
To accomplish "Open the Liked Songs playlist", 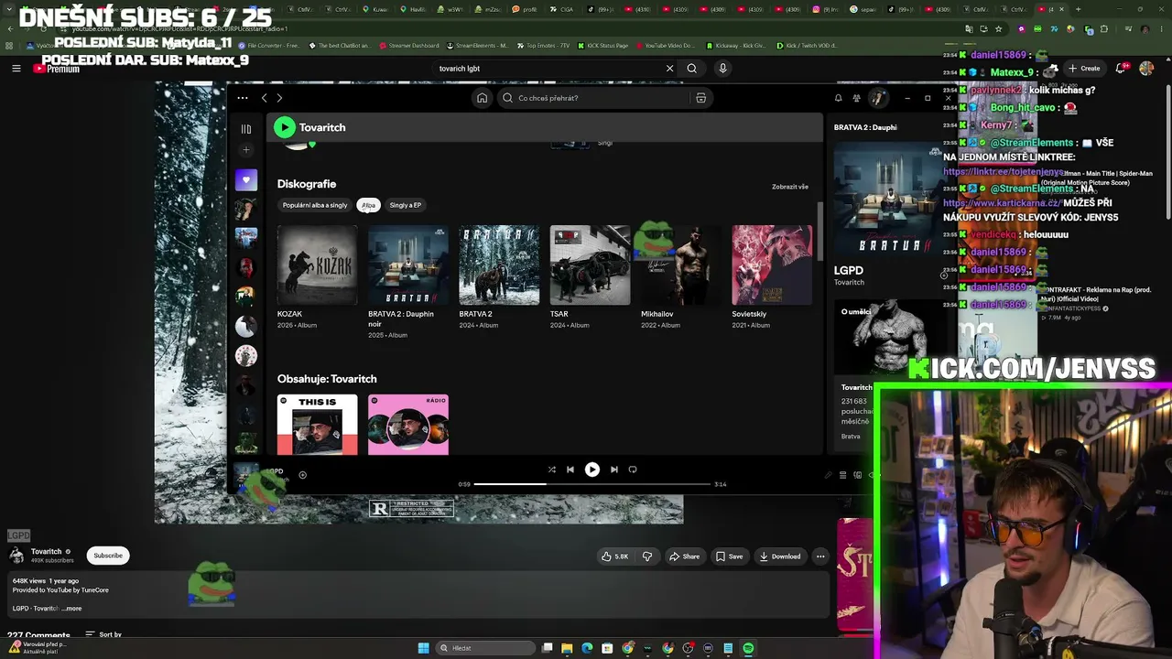I will pos(245,180).
